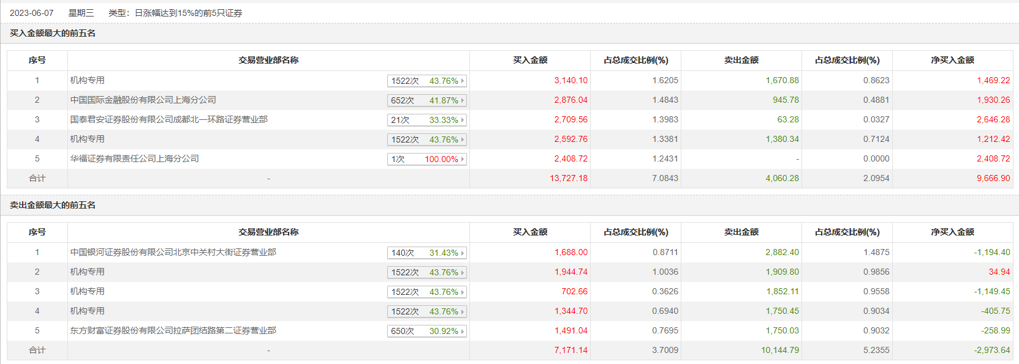Open 中国银河证券 北京中关村大街证券营业部 link

(x=173, y=252)
